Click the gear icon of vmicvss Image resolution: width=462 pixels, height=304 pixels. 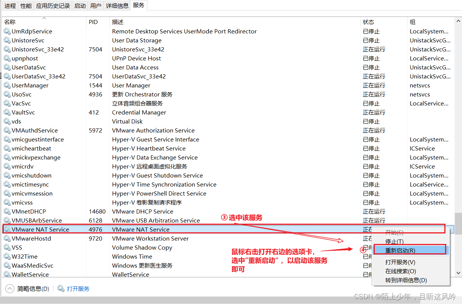click(x=7, y=203)
